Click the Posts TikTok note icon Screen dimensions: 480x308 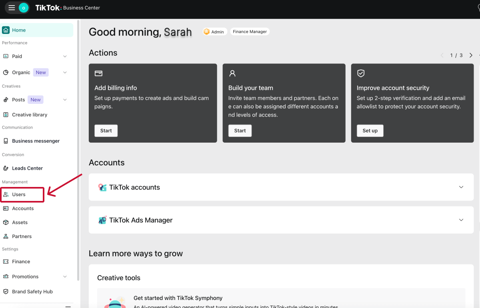[x=6, y=99]
